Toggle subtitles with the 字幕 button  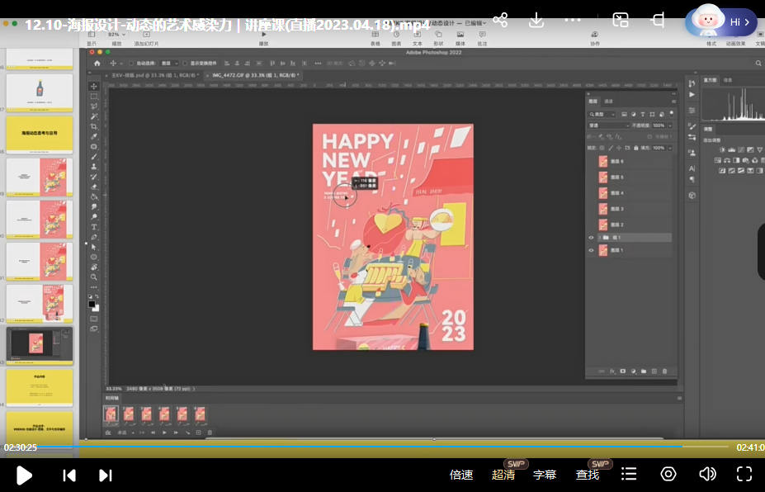pyautogui.click(x=545, y=475)
